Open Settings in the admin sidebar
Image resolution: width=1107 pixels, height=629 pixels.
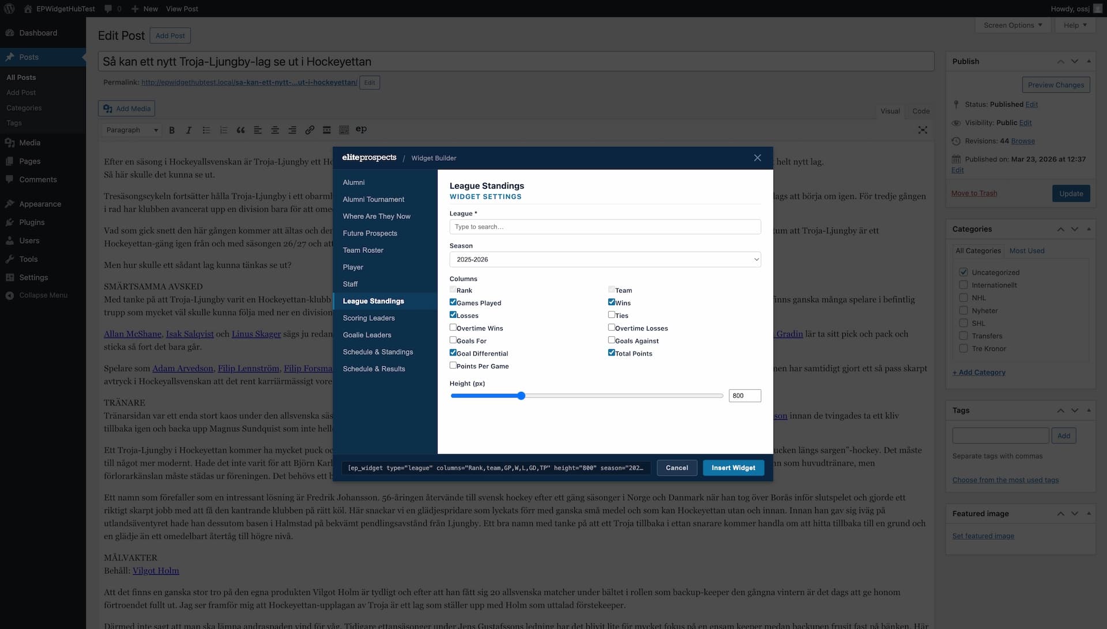tap(33, 278)
